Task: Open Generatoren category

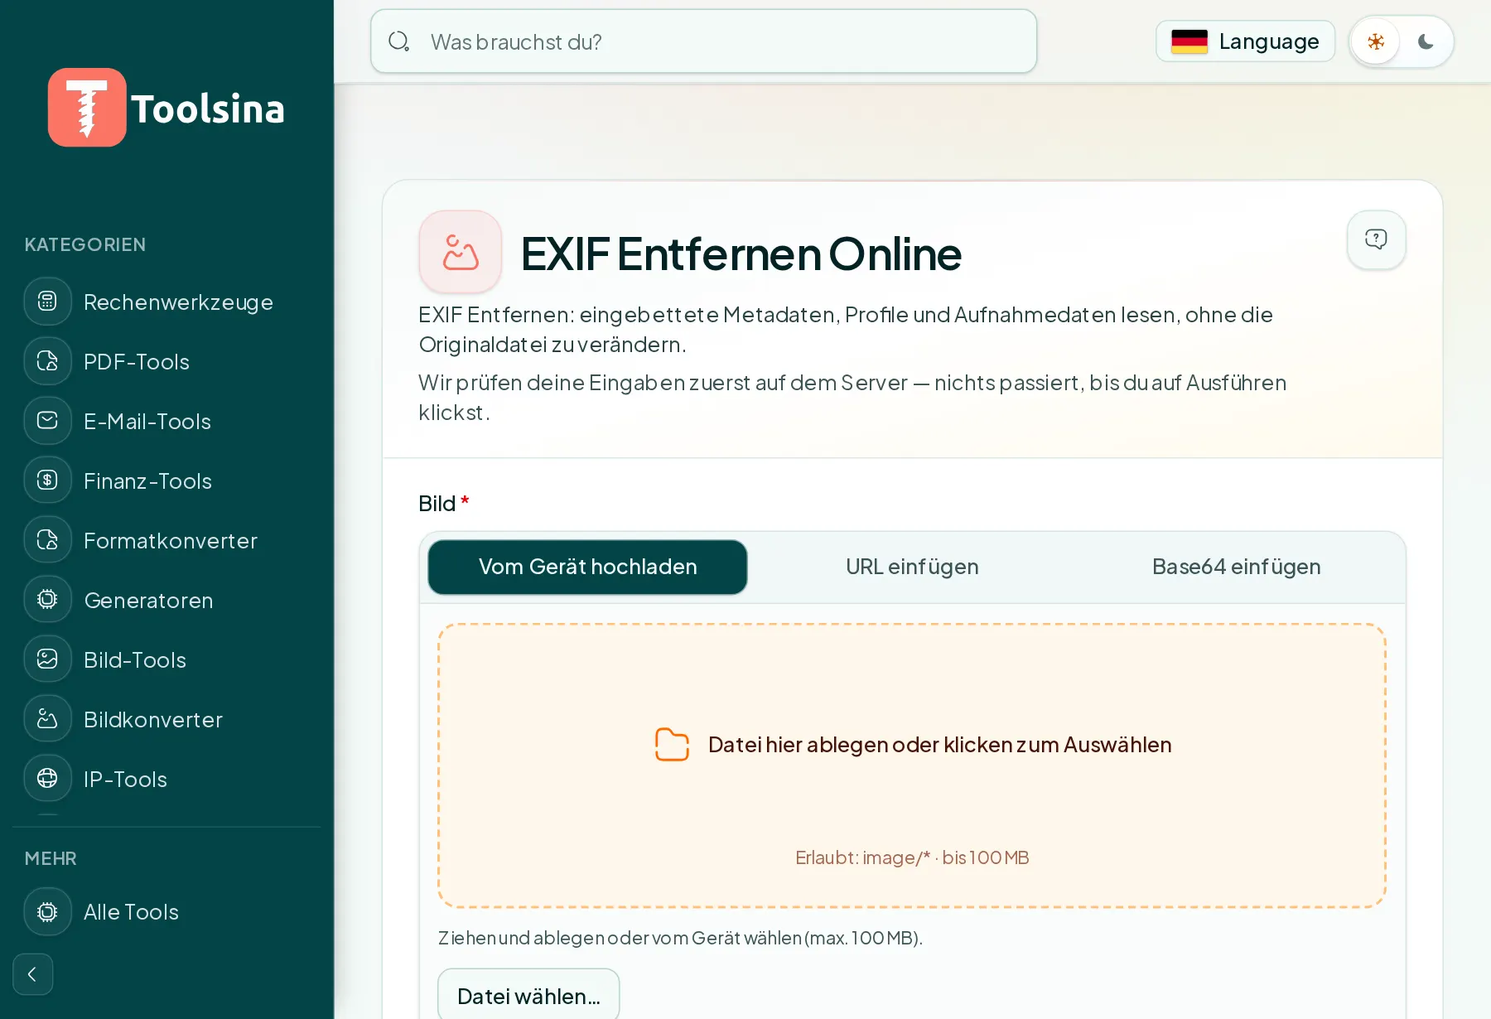Action: click(166, 600)
